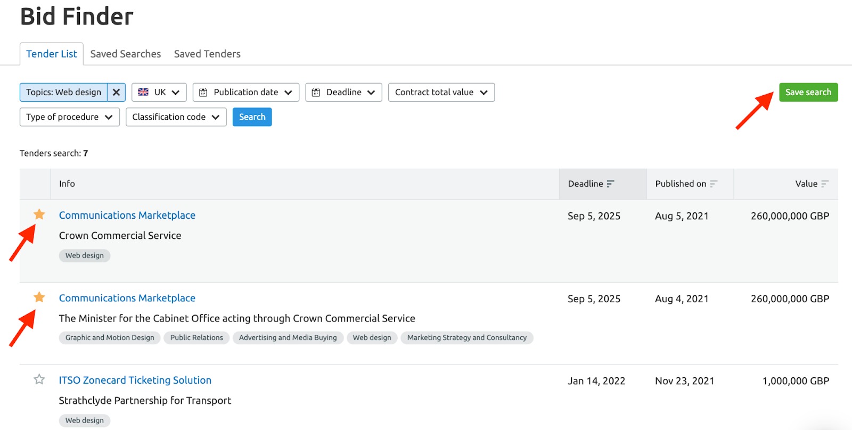The height and width of the screenshot is (430, 852).
Task: Expand the Contract total value filter
Action: coord(441,92)
